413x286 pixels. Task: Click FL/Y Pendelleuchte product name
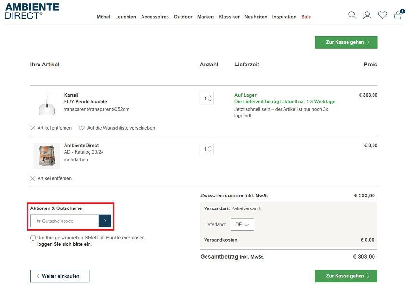[86, 102]
